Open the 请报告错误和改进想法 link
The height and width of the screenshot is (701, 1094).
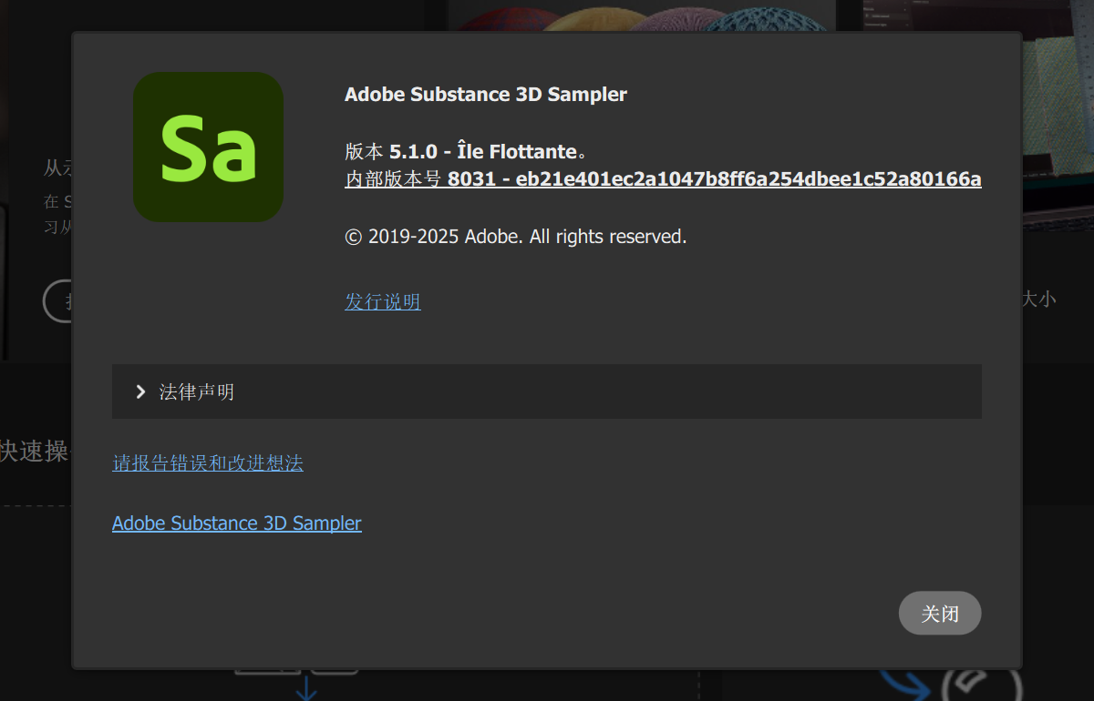coord(208,463)
